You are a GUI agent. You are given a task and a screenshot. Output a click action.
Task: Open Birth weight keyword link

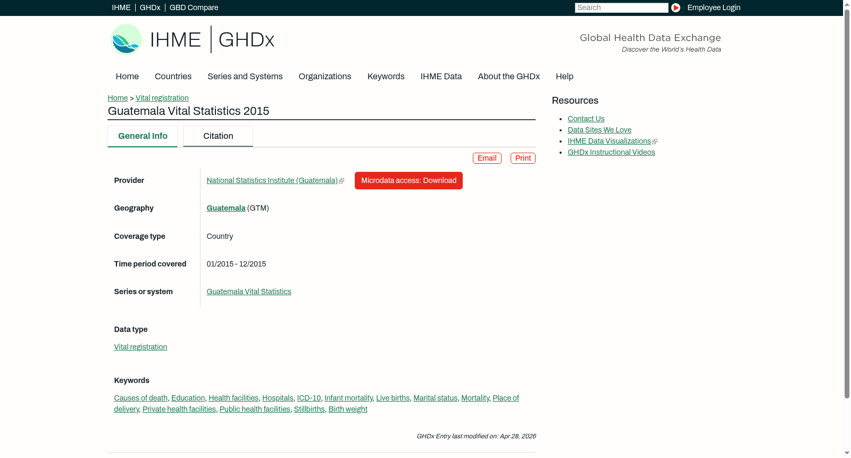pyautogui.click(x=348, y=409)
